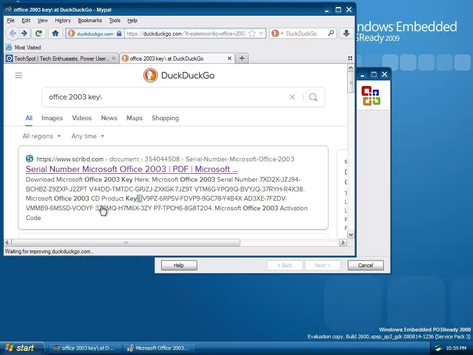Click the URL address field
Screen dimensions: 473x355
click(x=186, y=33)
